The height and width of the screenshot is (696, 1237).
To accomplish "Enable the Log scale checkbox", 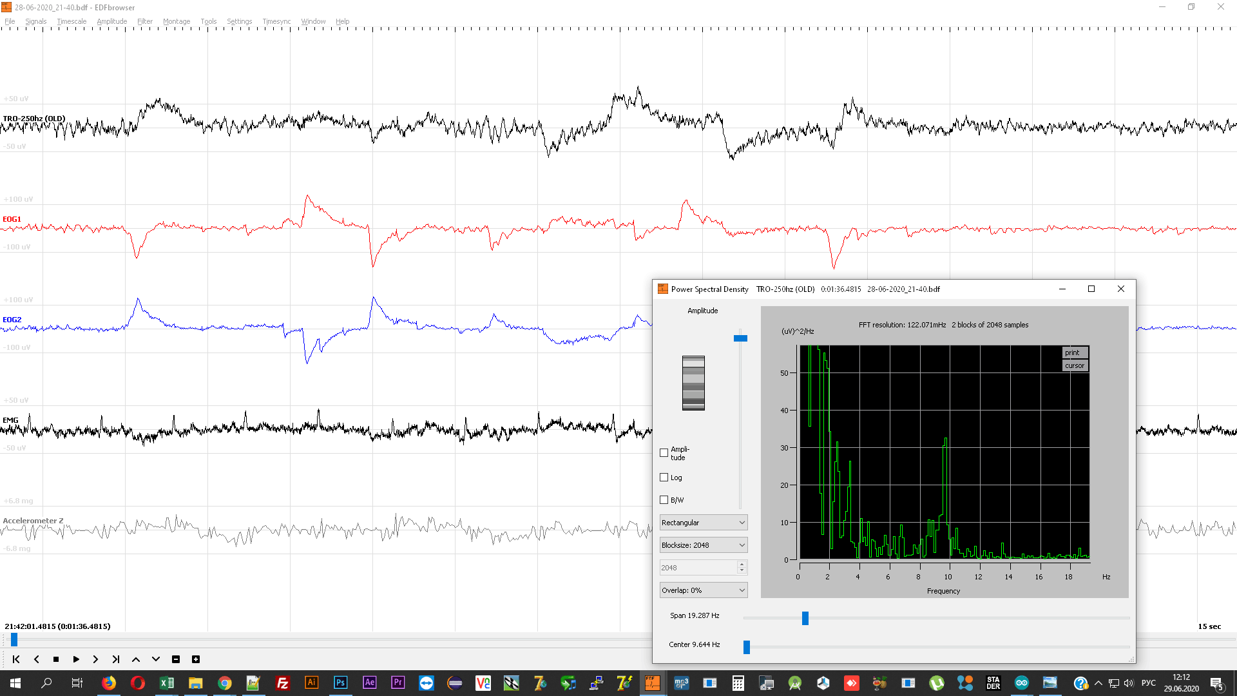I will tap(664, 478).
